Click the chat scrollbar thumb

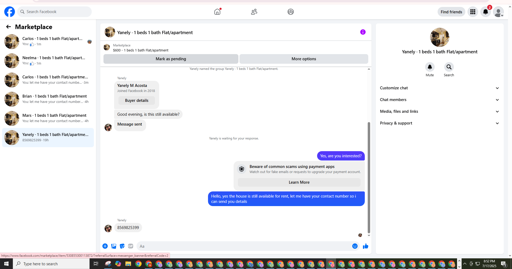coord(369,178)
